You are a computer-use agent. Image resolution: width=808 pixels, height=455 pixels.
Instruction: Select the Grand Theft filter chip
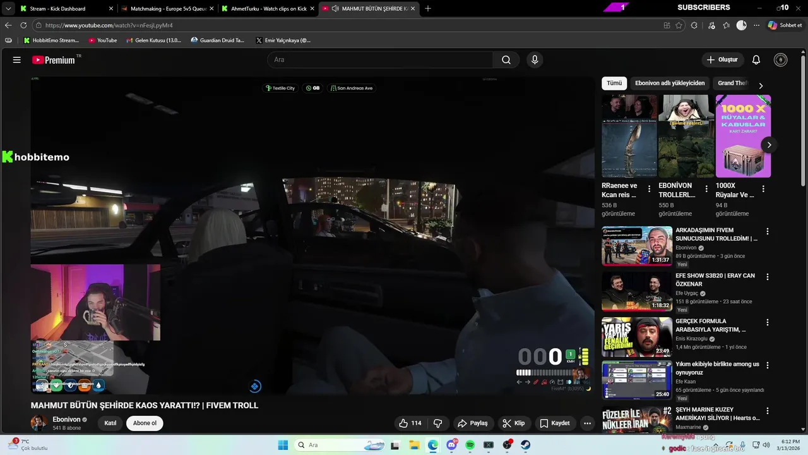732,83
